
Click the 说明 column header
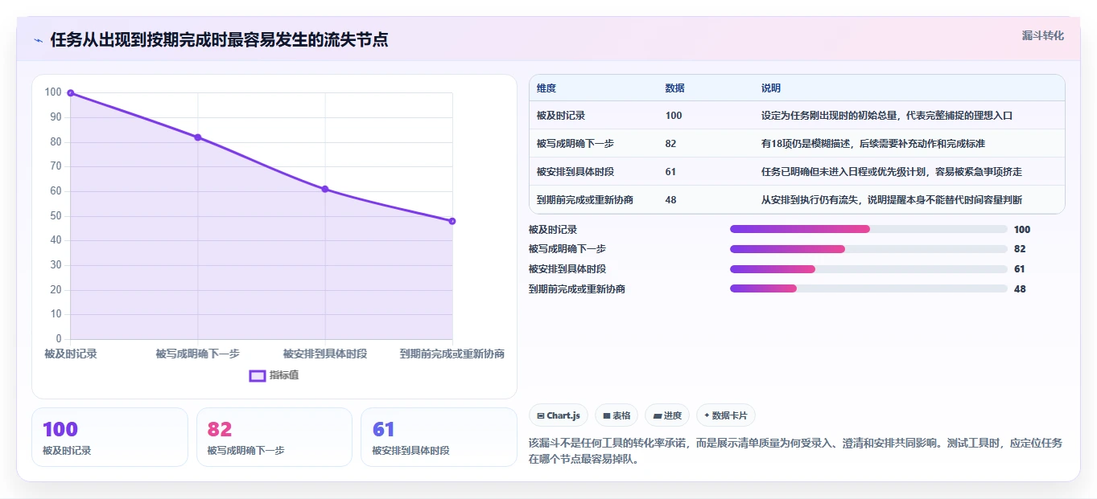tap(771, 88)
